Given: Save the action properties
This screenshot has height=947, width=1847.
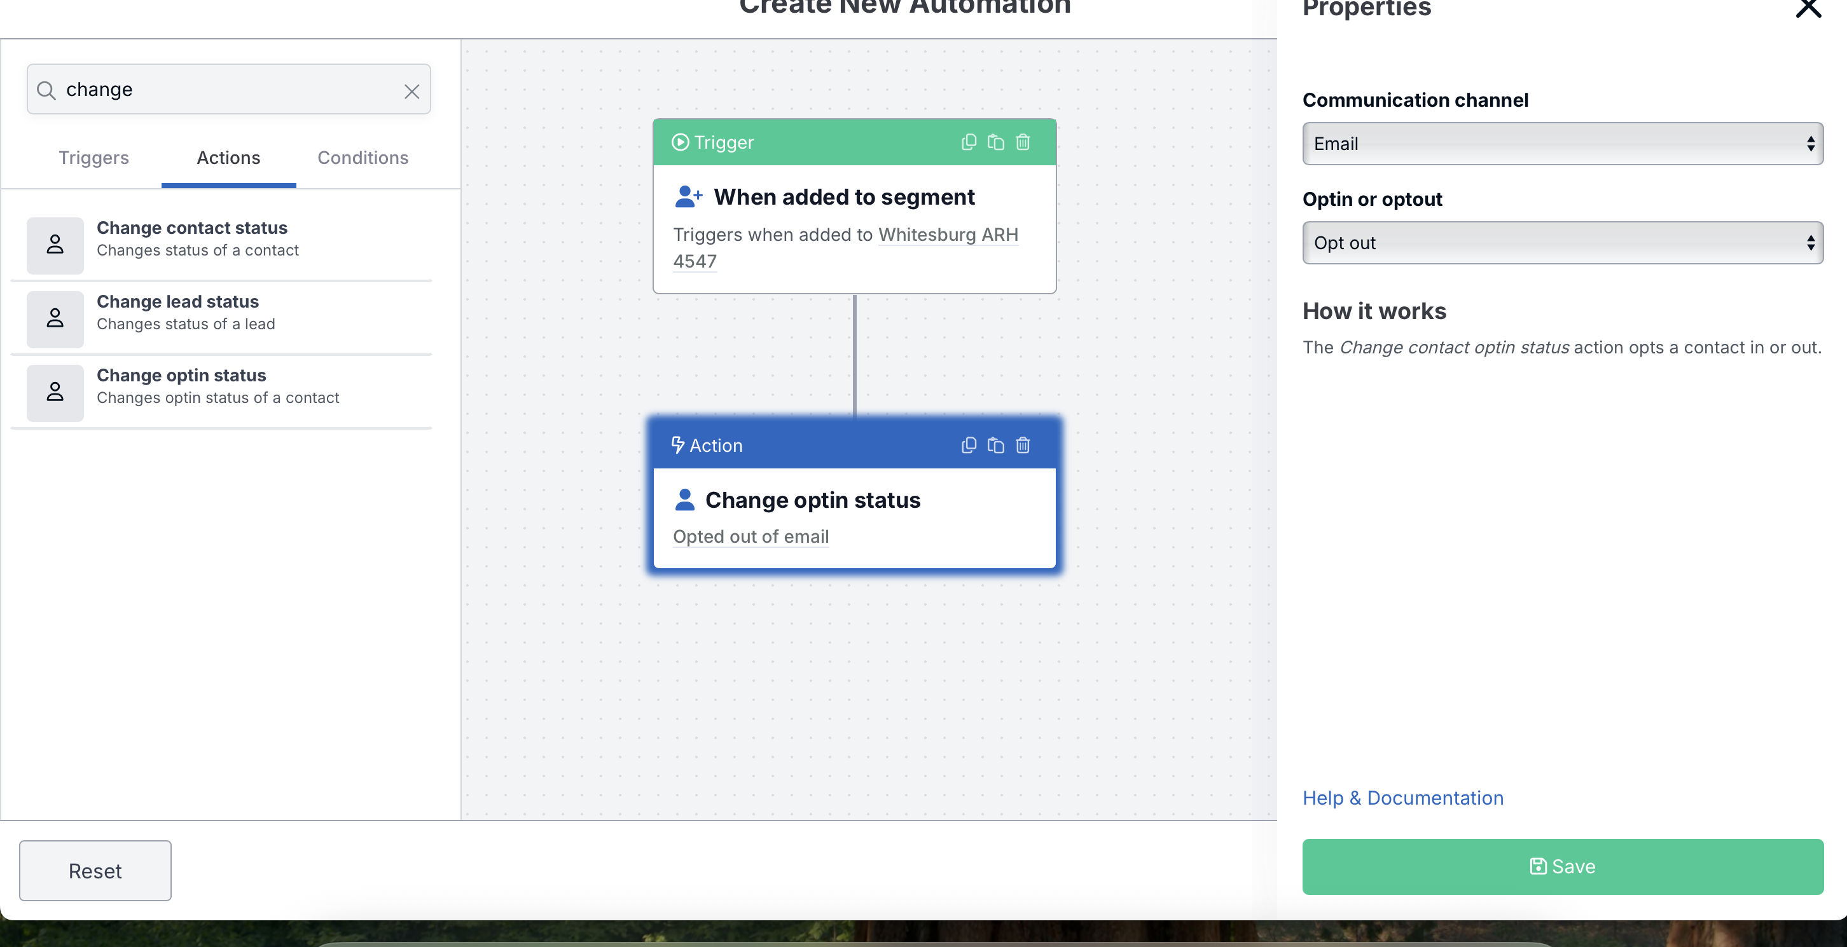Looking at the screenshot, I should click(x=1562, y=866).
